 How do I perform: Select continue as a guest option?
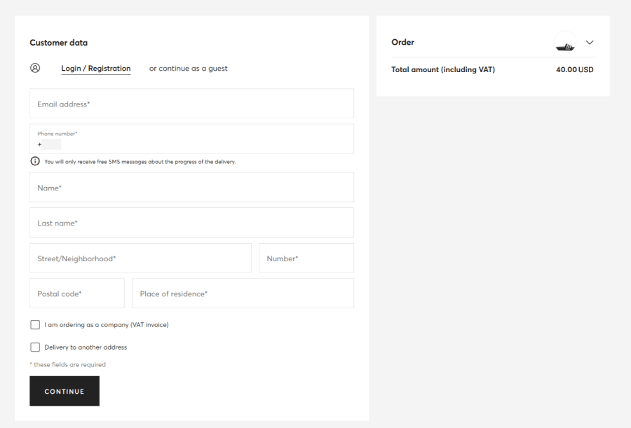(189, 69)
